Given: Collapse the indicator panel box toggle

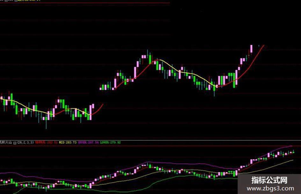Looking at the screenshot, I should [x=15, y=143].
